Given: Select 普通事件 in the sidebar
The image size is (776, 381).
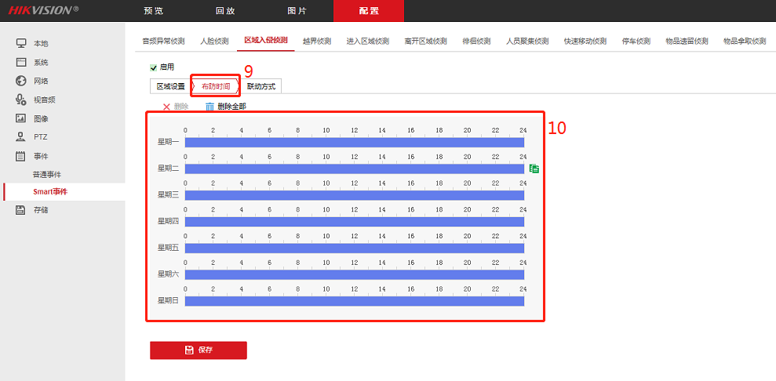Looking at the screenshot, I should click(x=46, y=174).
